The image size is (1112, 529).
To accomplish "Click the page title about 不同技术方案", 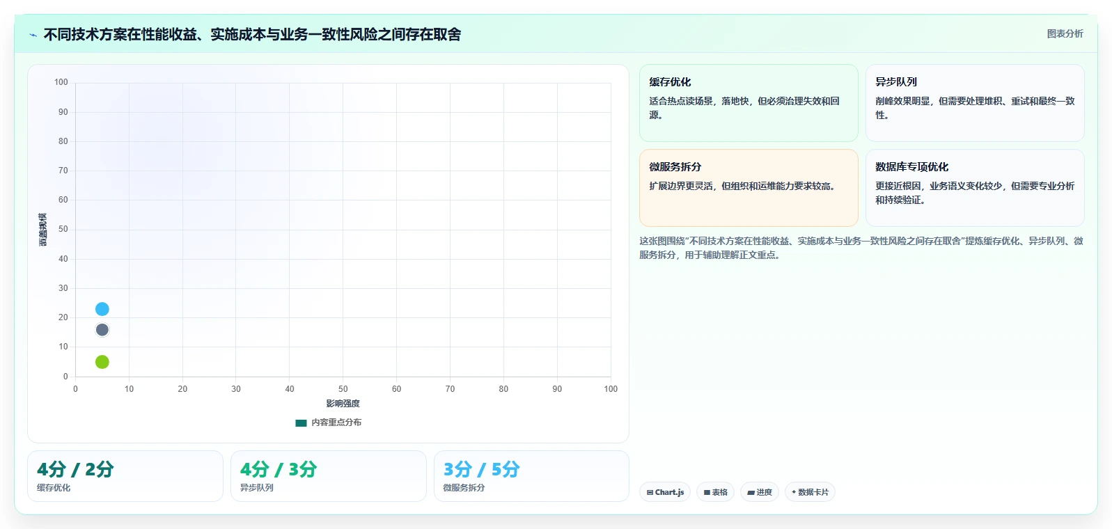I will 252,34.
